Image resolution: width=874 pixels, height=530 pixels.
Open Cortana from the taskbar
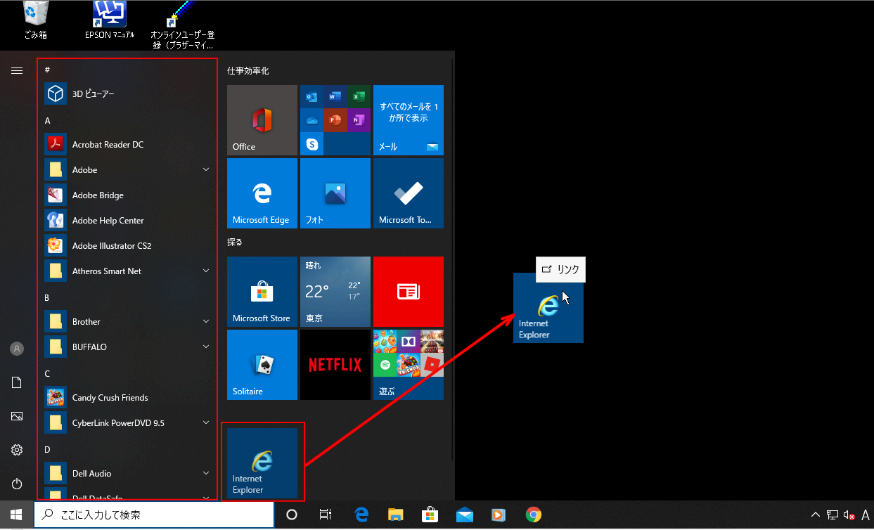pos(292,515)
